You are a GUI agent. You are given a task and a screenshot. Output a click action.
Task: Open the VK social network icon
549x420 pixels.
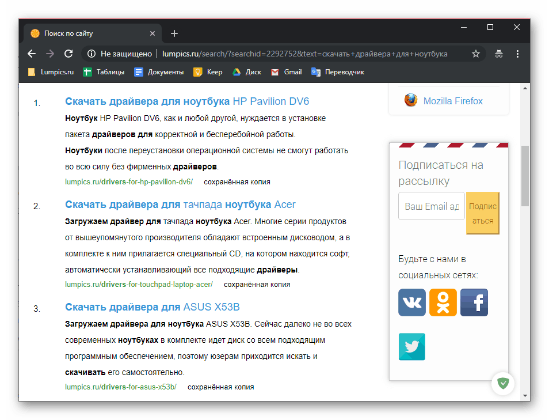[412, 302]
